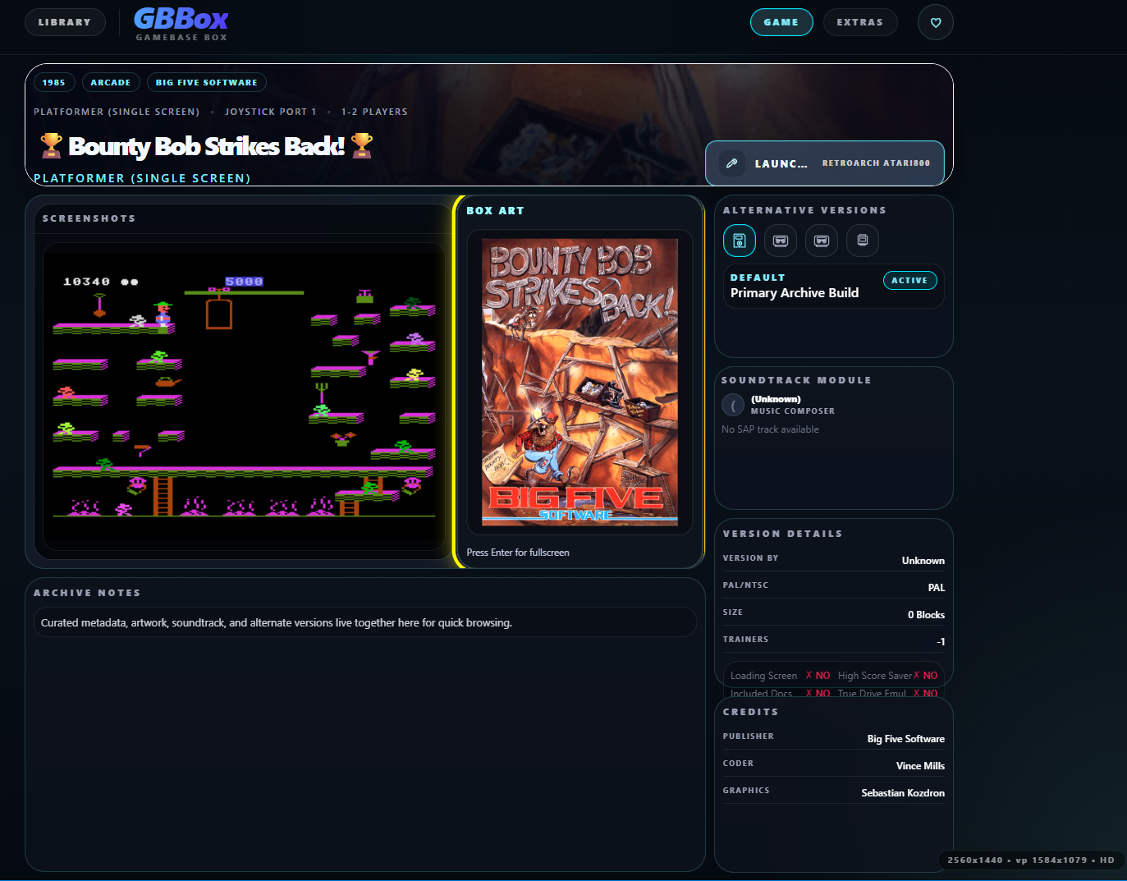Open the gameplay screenshot image

(244, 396)
